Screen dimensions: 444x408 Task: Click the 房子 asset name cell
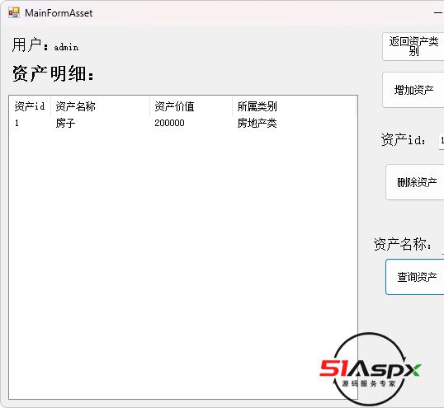(x=65, y=123)
